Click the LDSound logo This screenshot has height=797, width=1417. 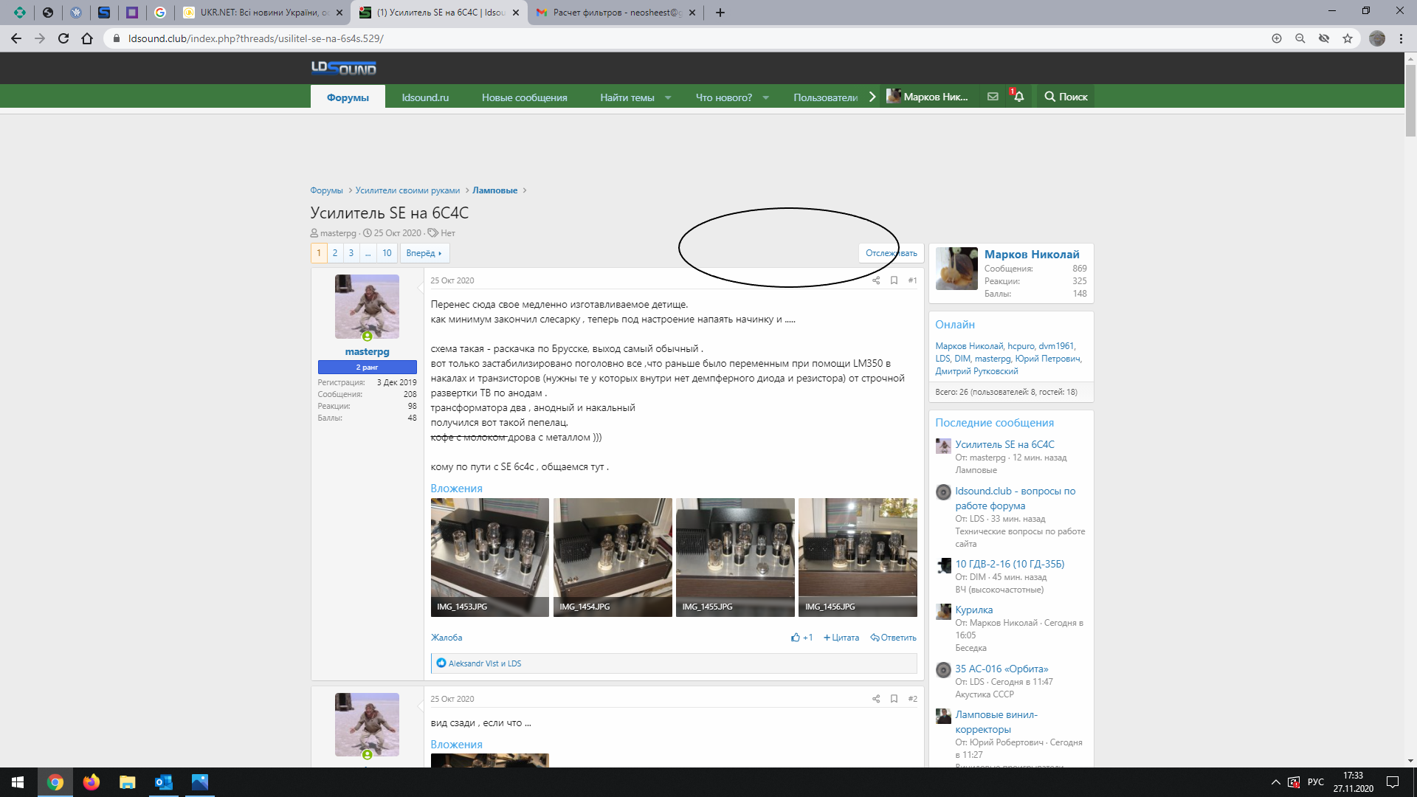pyautogui.click(x=343, y=68)
